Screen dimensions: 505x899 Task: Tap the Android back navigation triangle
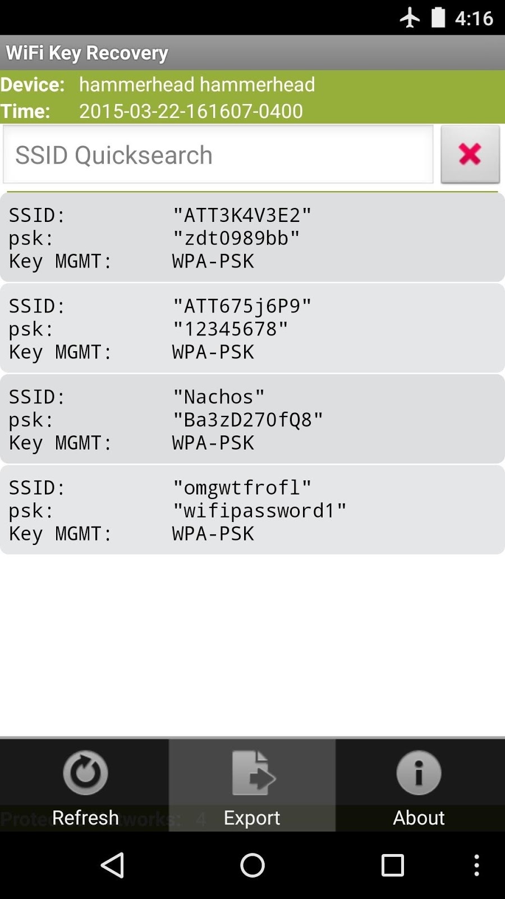point(113,865)
